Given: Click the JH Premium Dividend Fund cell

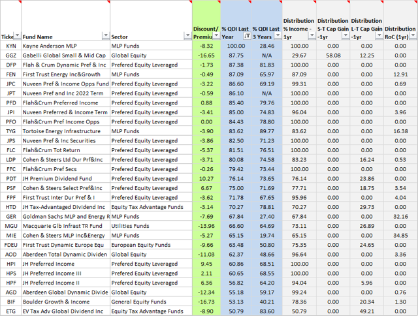Looking at the screenshot, I should [66, 178].
